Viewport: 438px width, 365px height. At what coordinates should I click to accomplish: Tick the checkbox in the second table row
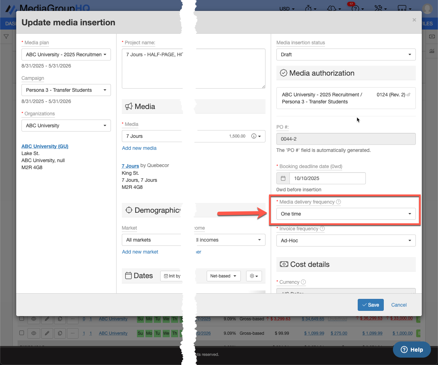coord(22,333)
